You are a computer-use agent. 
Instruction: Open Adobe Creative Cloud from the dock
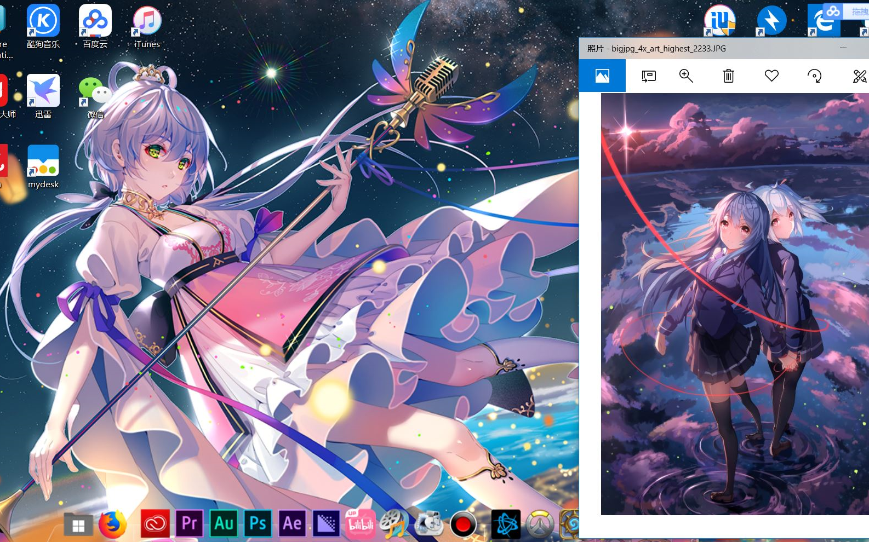click(155, 524)
